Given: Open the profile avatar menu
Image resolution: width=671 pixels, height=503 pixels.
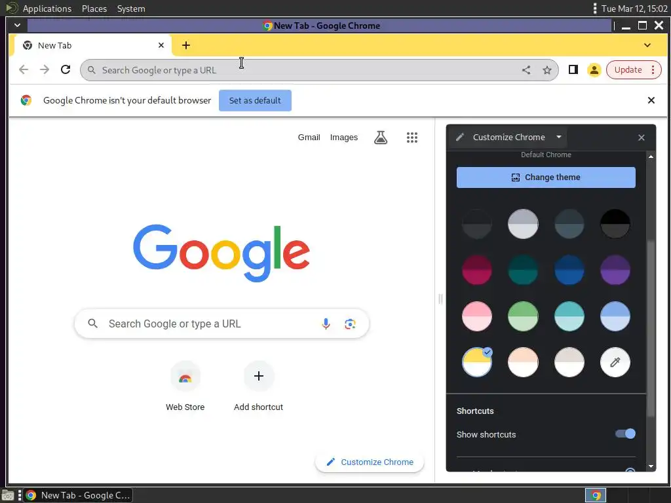Looking at the screenshot, I should pyautogui.click(x=594, y=69).
